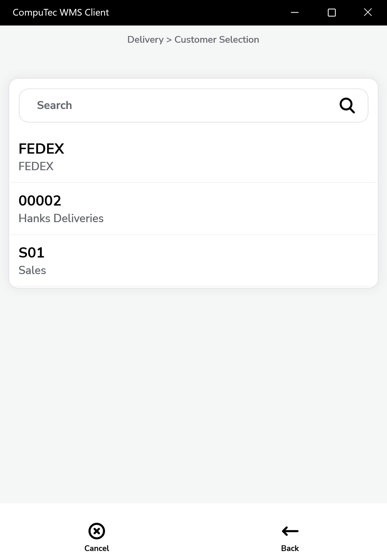This screenshot has width=387, height=559.
Task: Select customer code 00002
Action: coord(40,201)
